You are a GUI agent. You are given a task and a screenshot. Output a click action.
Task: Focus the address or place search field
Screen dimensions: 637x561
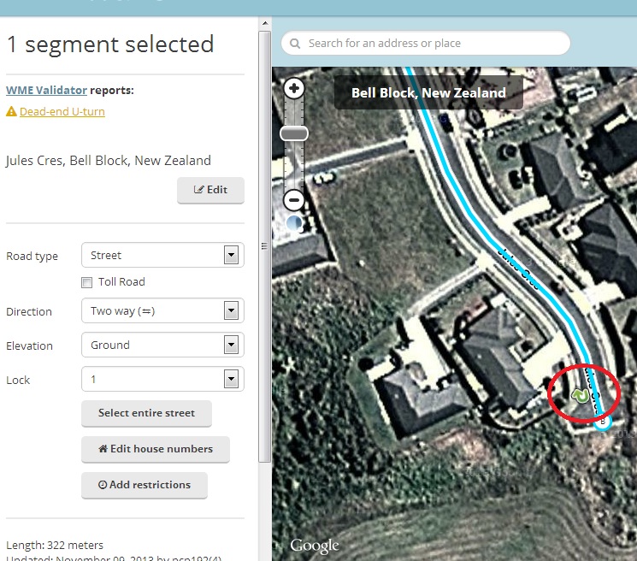point(426,43)
